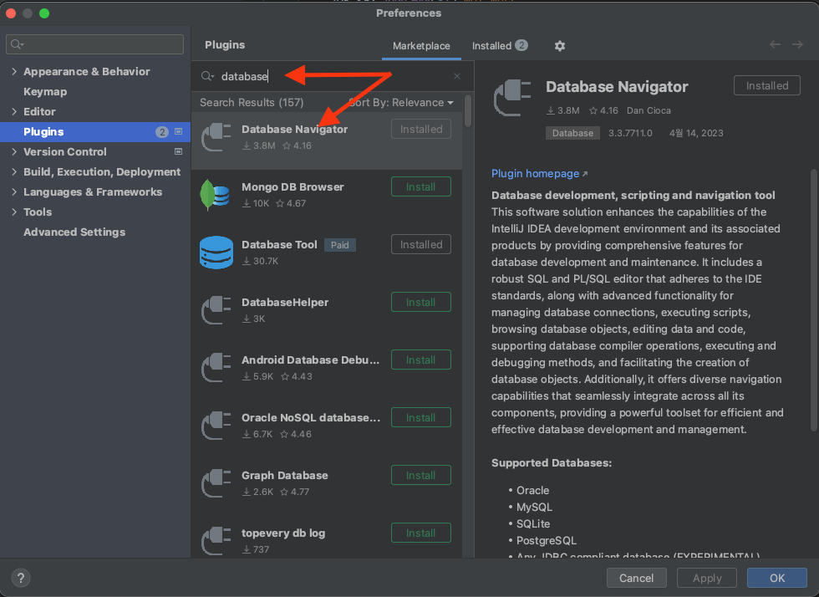
Task: Open Advanced Settings in the tree
Action: coord(74,232)
